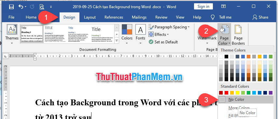Pick red standard color swatch
The image size is (278, 119).
[x=226, y=93]
